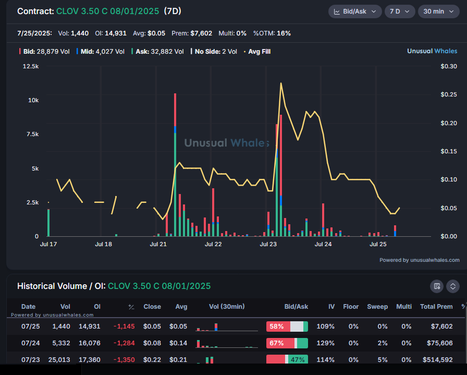Open the 30 min interval dropdown

click(438, 11)
